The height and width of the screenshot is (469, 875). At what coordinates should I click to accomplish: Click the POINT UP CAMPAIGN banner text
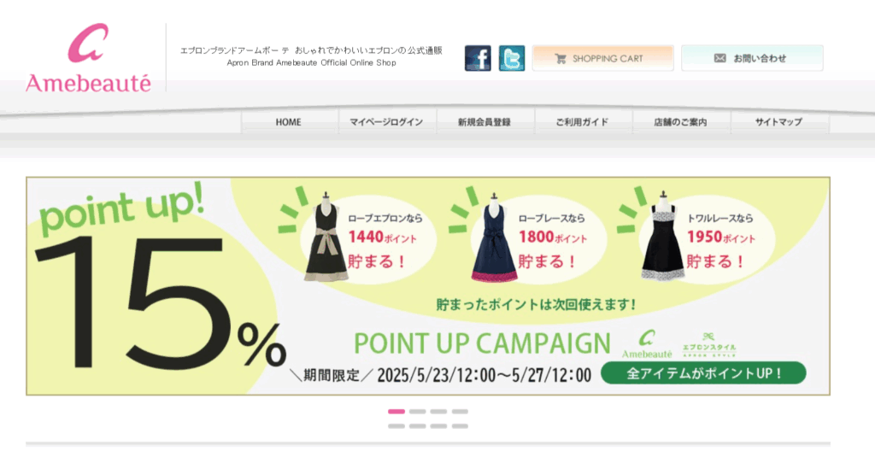coord(482,343)
